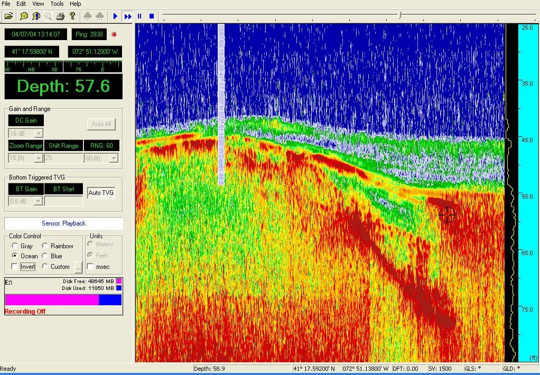
Task: Click the yellow note annotation toolbar icon
Action: click(x=24, y=16)
